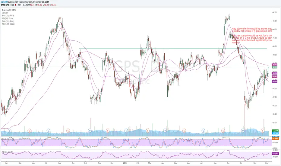Click the dividend D marker for April 2014
Screen dimensions: 281x166
tap(165, 131)
